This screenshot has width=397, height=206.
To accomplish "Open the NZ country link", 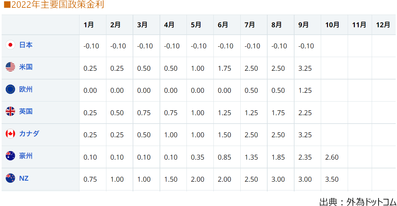I will pos(24,178).
